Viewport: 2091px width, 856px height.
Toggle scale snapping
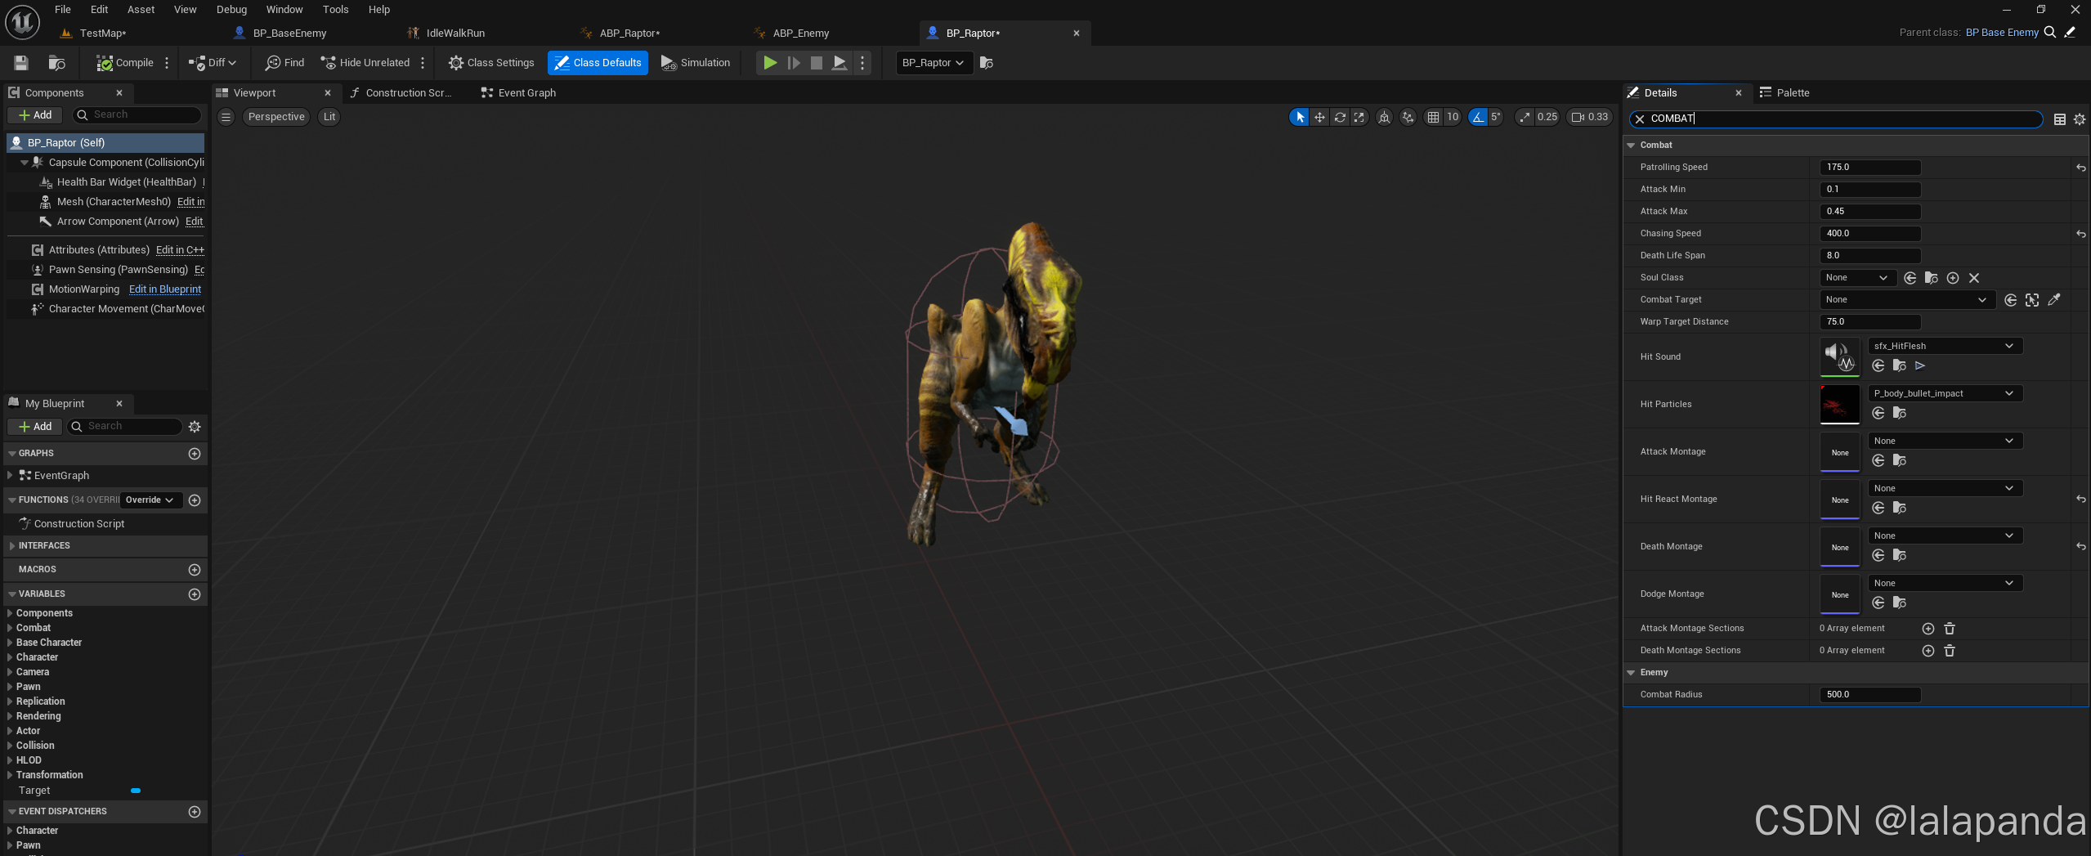pyautogui.click(x=1525, y=117)
